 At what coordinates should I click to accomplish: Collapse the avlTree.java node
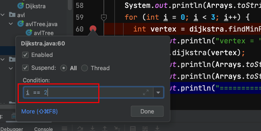(x=11, y=24)
